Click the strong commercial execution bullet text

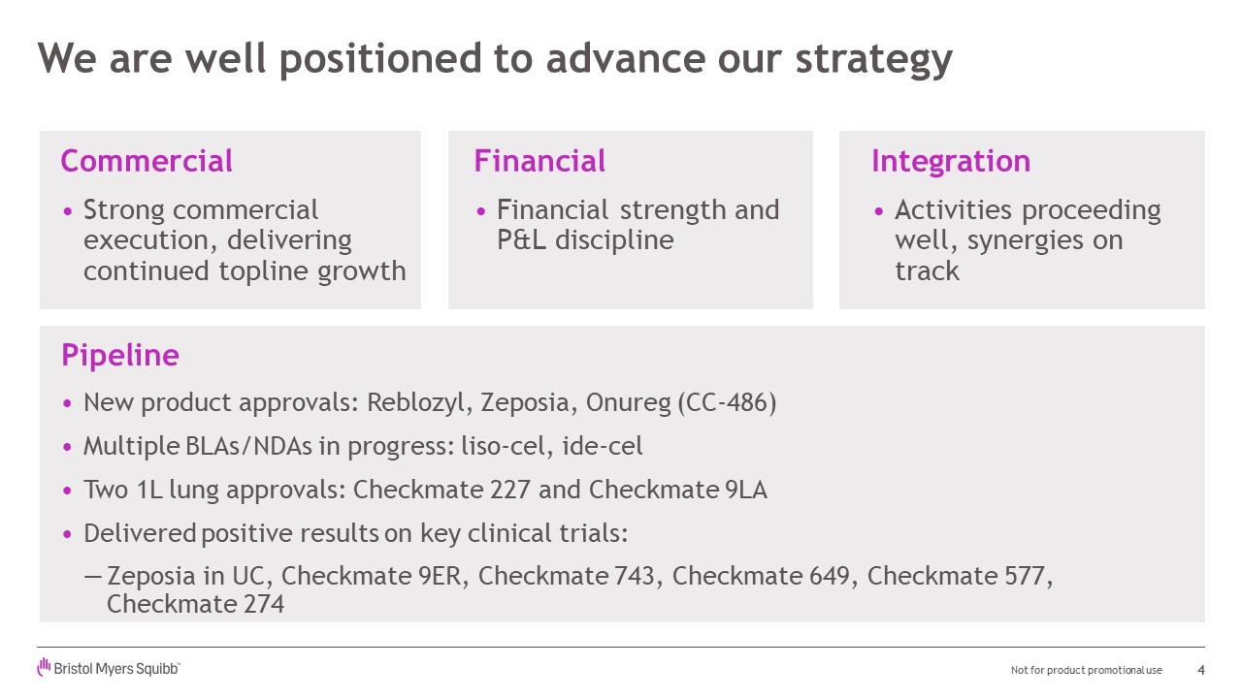coord(244,240)
